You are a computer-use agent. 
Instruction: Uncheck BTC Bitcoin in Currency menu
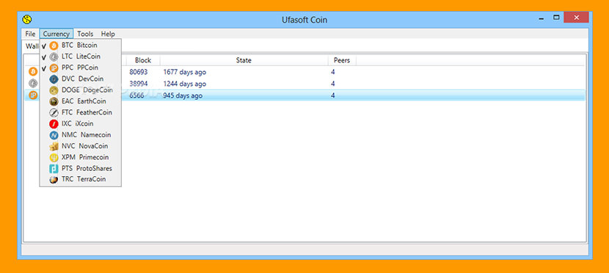(81, 45)
